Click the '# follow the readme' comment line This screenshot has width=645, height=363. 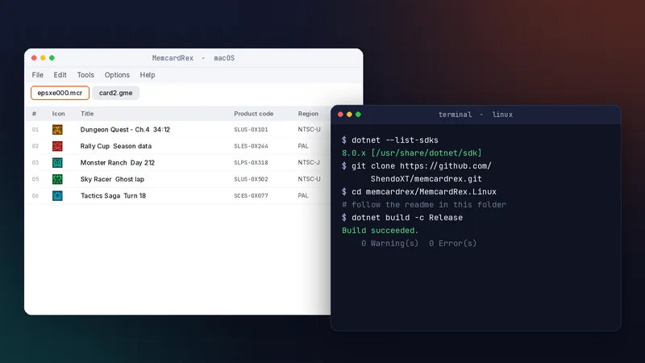click(424, 205)
